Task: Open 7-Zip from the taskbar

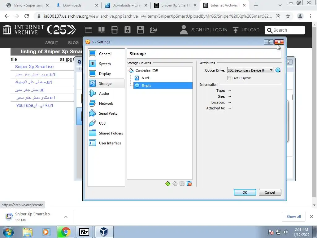Action: click(85, 232)
